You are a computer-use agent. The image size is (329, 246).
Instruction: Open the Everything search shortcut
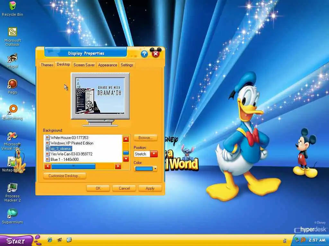point(13,112)
